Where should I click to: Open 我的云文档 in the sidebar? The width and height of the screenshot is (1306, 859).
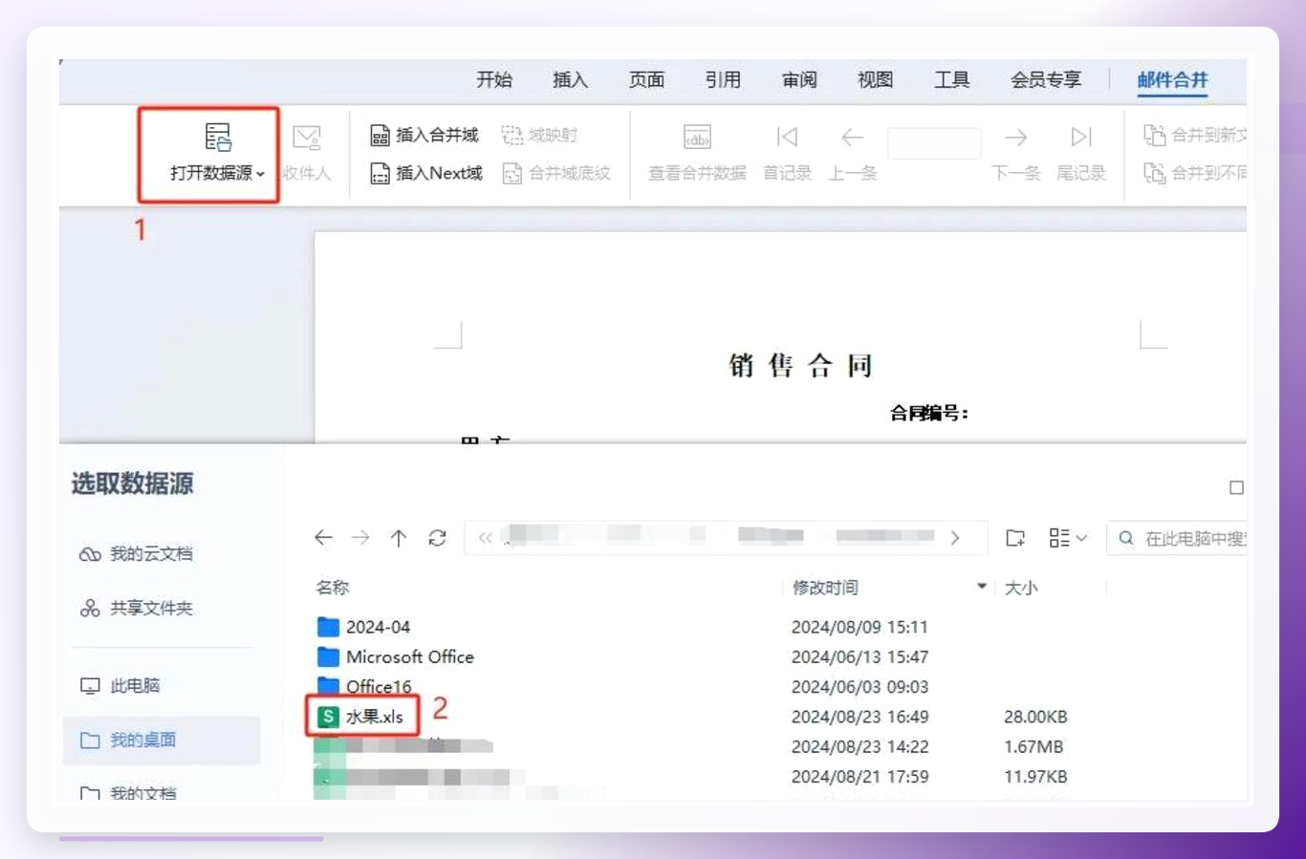pos(137,554)
